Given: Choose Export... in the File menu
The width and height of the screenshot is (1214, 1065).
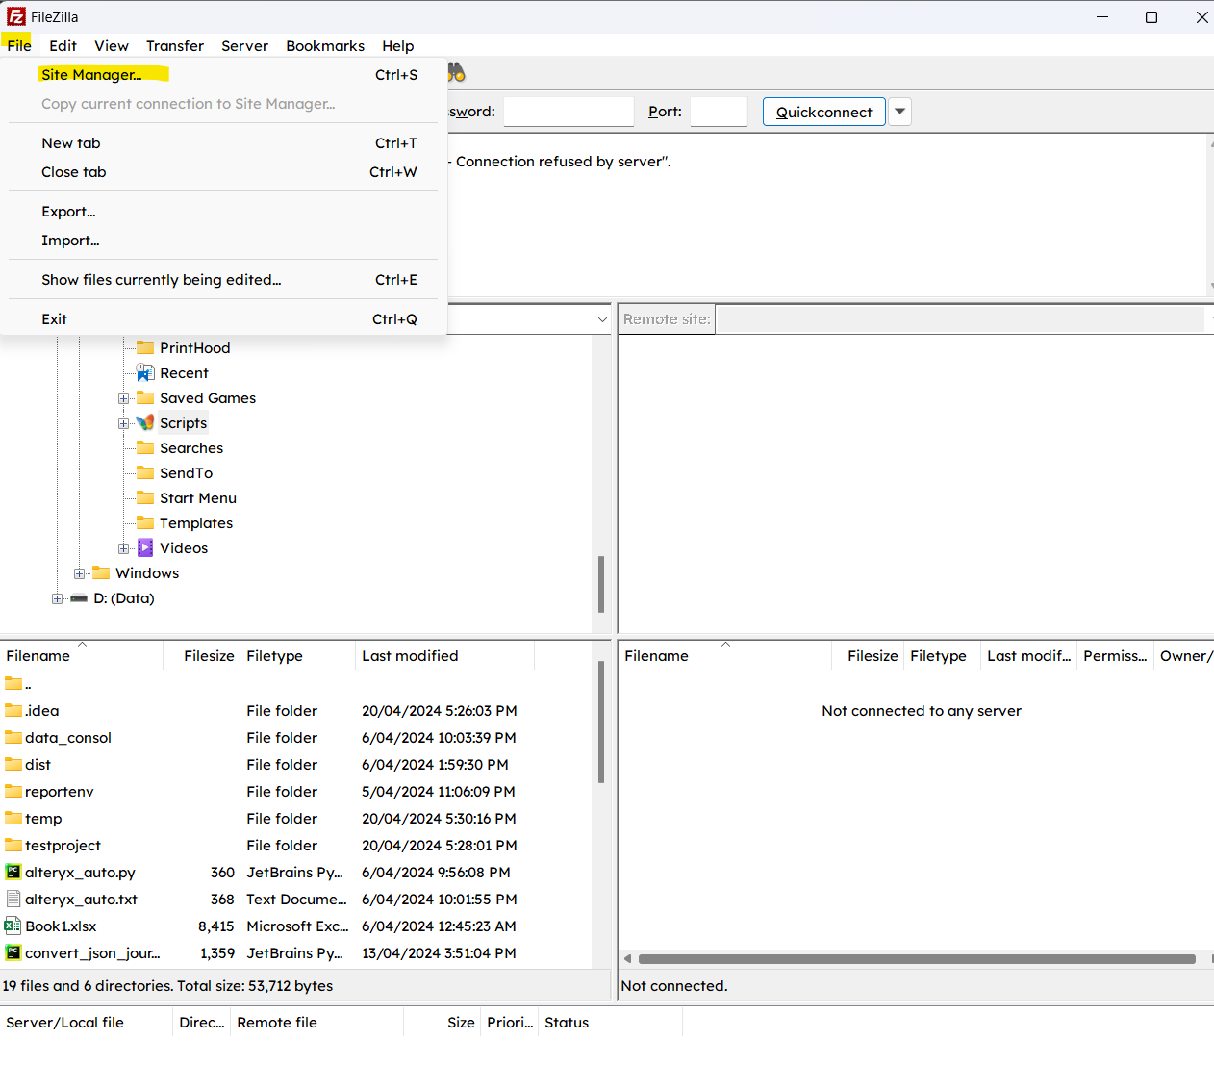Looking at the screenshot, I should pos(68,212).
